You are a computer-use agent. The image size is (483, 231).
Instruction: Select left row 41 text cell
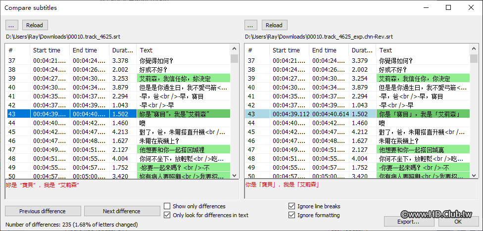pos(184,96)
